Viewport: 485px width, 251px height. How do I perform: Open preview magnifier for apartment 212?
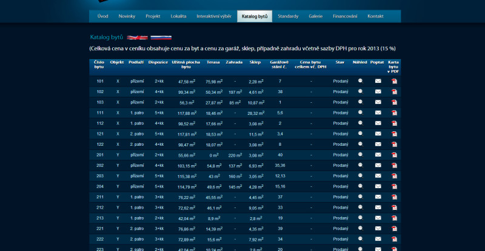tap(360, 207)
